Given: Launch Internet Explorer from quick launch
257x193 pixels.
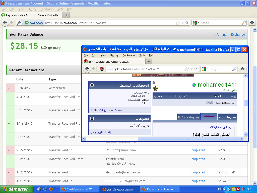Looking at the screenshot, I should click(x=45, y=189).
